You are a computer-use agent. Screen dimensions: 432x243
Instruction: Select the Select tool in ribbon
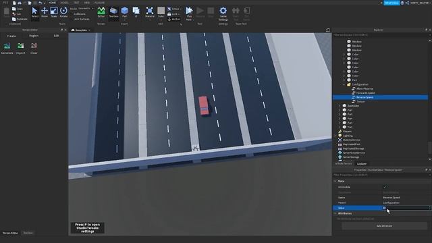point(34,12)
